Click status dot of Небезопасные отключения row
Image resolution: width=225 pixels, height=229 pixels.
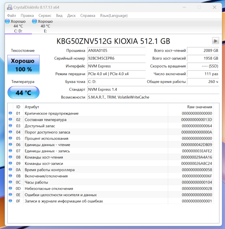coord(10,188)
